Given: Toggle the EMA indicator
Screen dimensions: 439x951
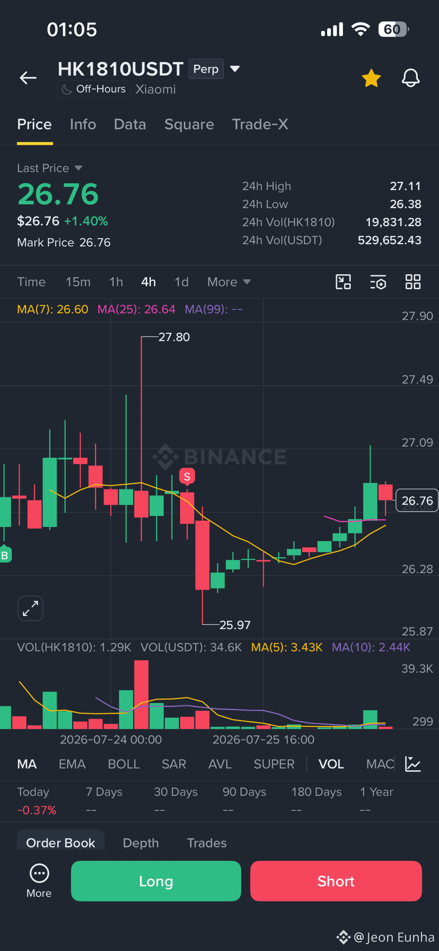Looking at the screenshot, I should pyautogui.click(x=72, y=764).
